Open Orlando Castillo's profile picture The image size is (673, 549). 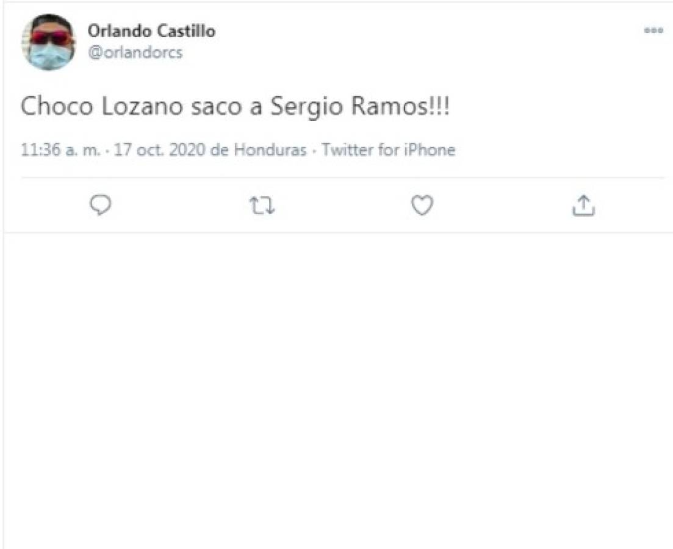tap(51, 41)
